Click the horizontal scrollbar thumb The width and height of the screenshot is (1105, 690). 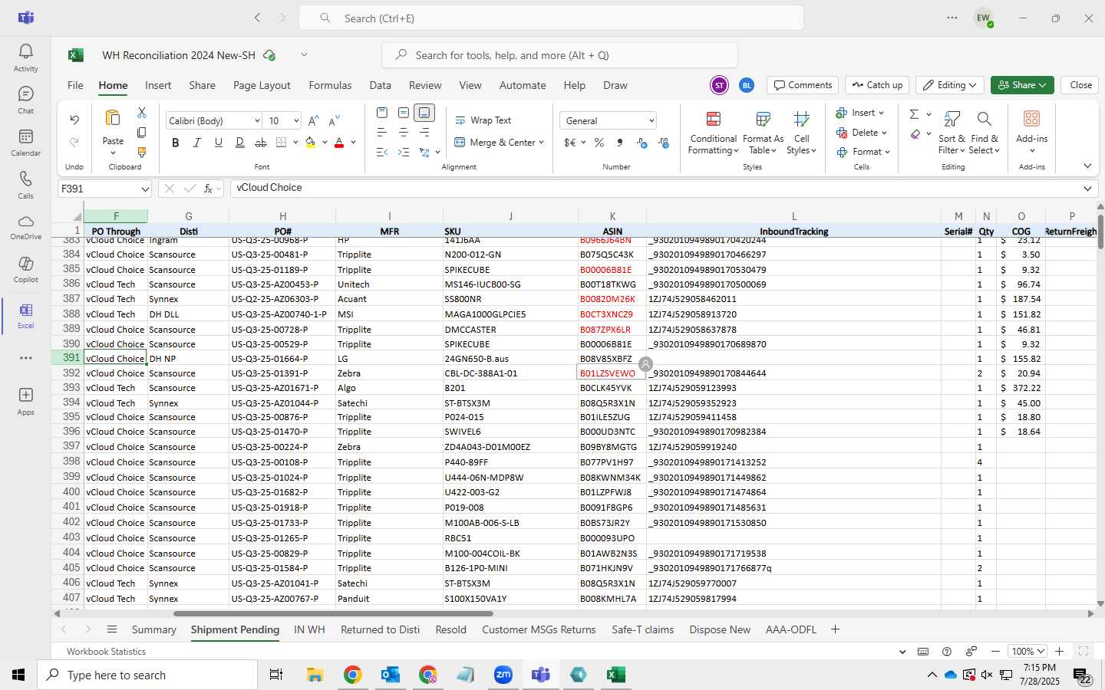[x=333, y=613]
